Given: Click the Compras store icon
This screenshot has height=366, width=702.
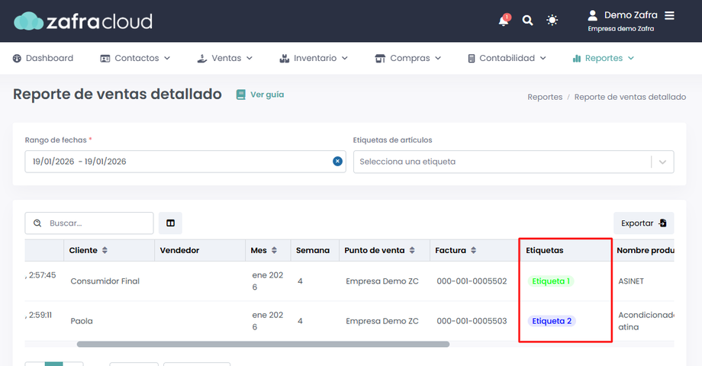Looking at the screenshot, I should coord(380,59).
